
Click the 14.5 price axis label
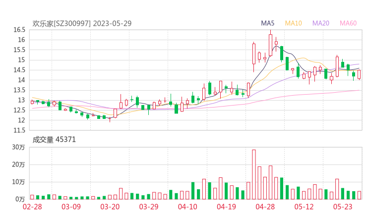tap(19, 70)
